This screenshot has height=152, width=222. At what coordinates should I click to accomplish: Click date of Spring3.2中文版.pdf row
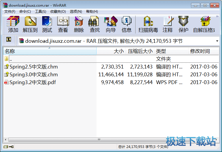point(204,82)
